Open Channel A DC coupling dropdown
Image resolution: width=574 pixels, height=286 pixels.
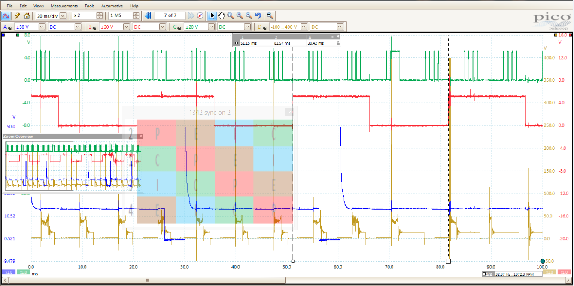78,27
